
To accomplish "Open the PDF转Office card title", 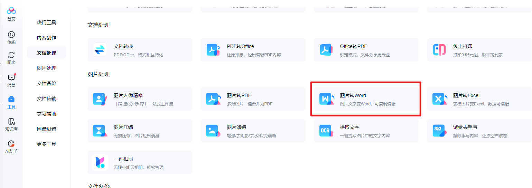I will pos(240,46).
